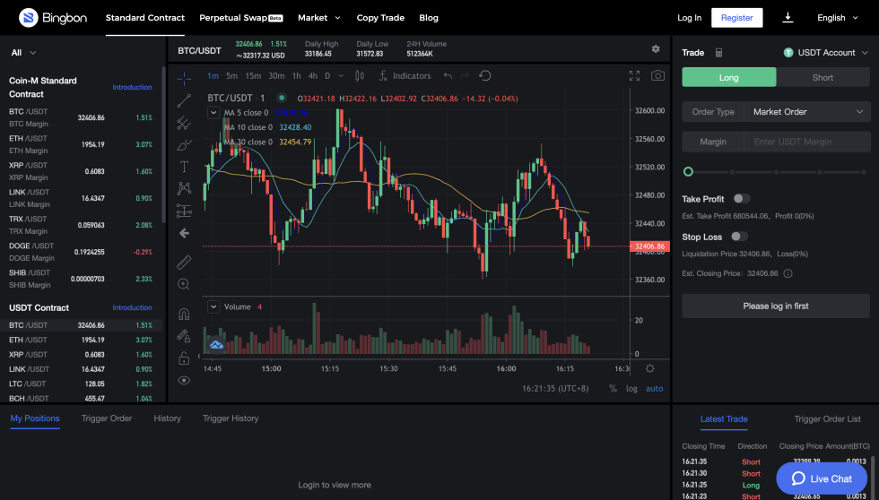Switch to Trigger Order tab

107,418
